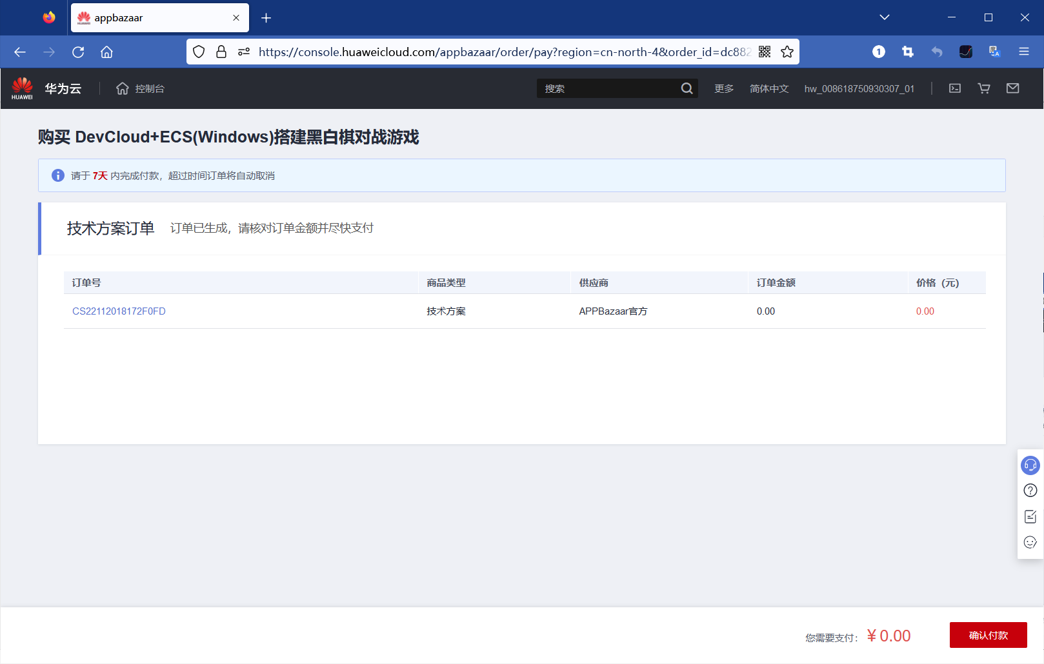The height and width of the screenshot is (664, 1044).
Task: Click the Huawei logo in the navbar
Action: 23,87
